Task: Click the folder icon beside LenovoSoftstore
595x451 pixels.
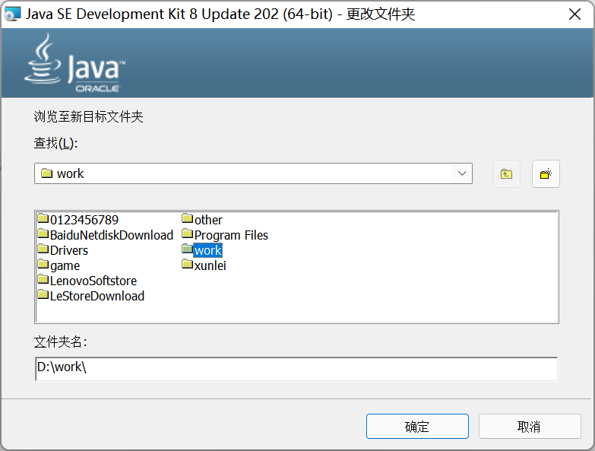Action: coord(43,279)
